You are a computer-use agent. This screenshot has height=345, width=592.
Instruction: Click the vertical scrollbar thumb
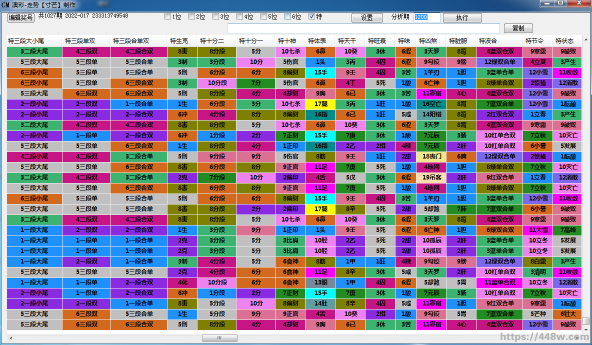(x=585, y=321)
